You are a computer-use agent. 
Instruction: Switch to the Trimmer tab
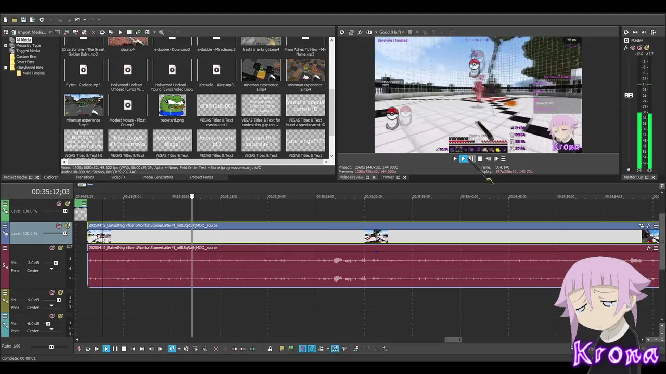[x=388, y=177]
